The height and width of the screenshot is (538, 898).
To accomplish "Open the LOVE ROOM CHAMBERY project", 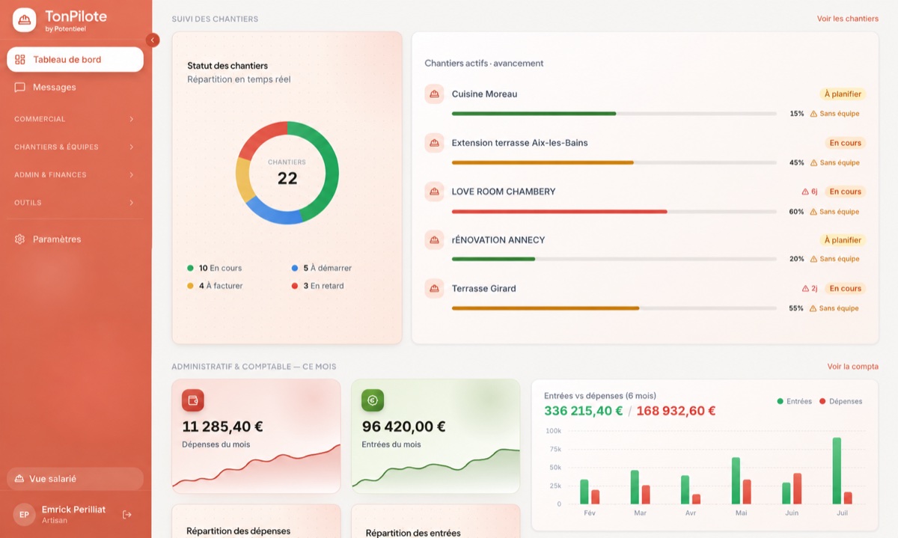I will point(504,192).
